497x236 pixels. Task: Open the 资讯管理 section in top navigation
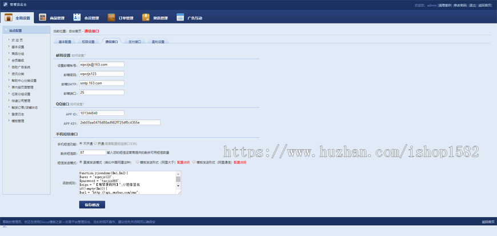pos(155,18)
